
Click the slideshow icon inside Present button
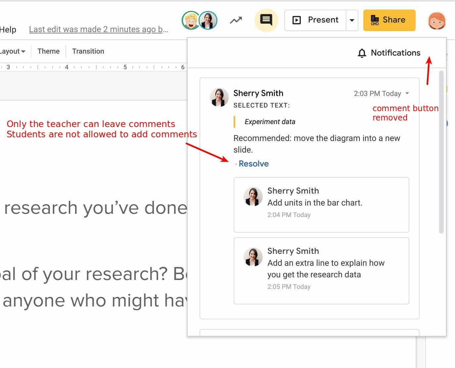click(x=297, y=20)
